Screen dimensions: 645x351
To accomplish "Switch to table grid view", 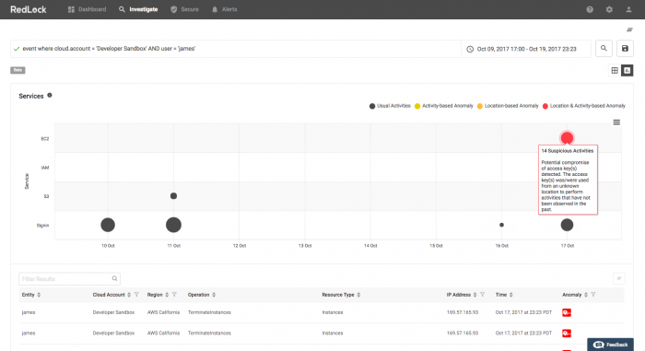I will 615,70.
